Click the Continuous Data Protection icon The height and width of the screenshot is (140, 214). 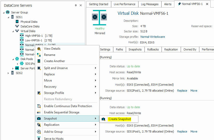[39, 106]
